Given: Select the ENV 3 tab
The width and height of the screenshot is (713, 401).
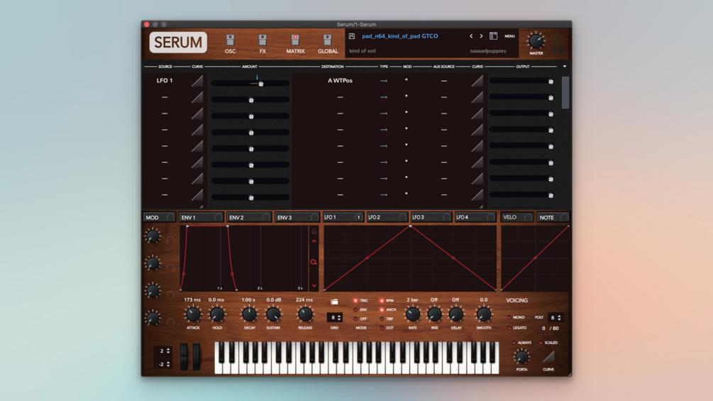Looking at the screenshot, I should 297,217.
